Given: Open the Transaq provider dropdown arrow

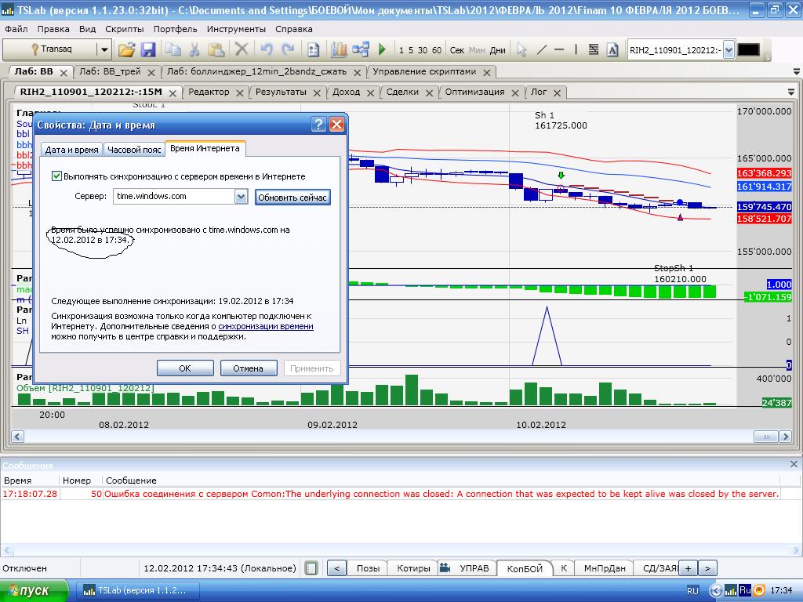Looking at the screenshot, I should pos(104,49).
